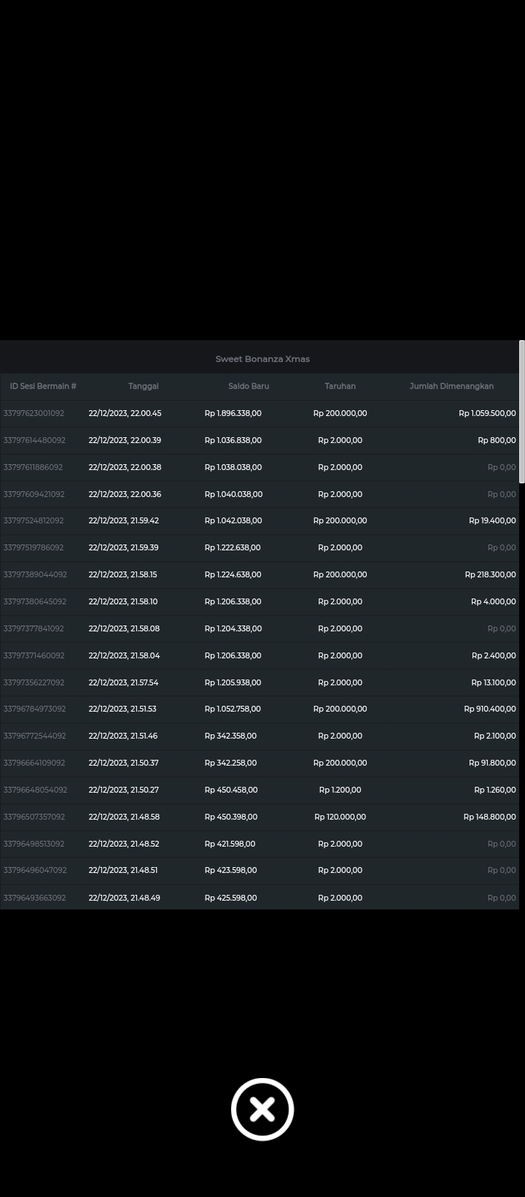The width and height of the screenshot is (525, 1197).
Task: Click win amount 'Rp 91.800,00'
Action: coord(492,763)
